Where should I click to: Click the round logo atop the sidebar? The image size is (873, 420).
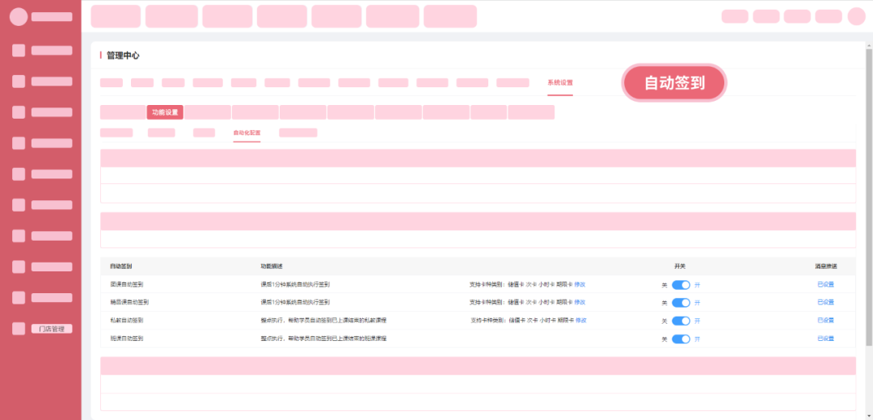coord(18,17)
